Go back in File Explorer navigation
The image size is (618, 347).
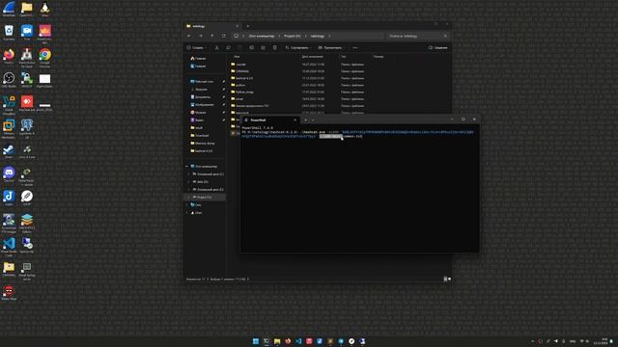coord(189,36)
